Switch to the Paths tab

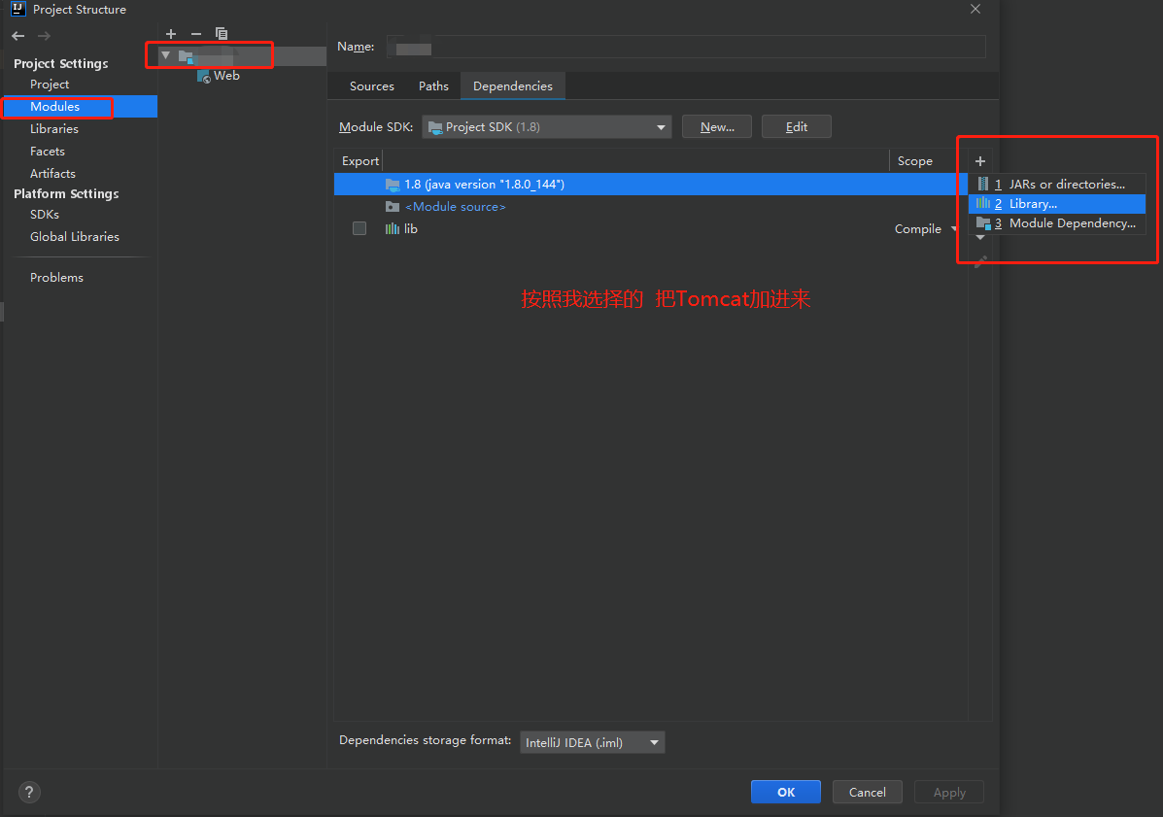[433, 86]
